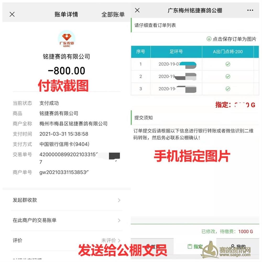Click ring number cell in row 3
This screenshot has height=262, width=262.
click(x=176, y=89)
